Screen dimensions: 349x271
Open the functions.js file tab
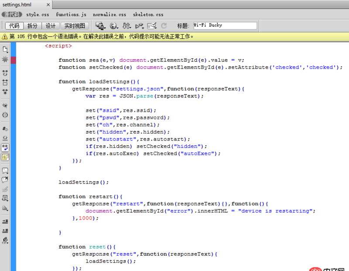click(72, 14)
